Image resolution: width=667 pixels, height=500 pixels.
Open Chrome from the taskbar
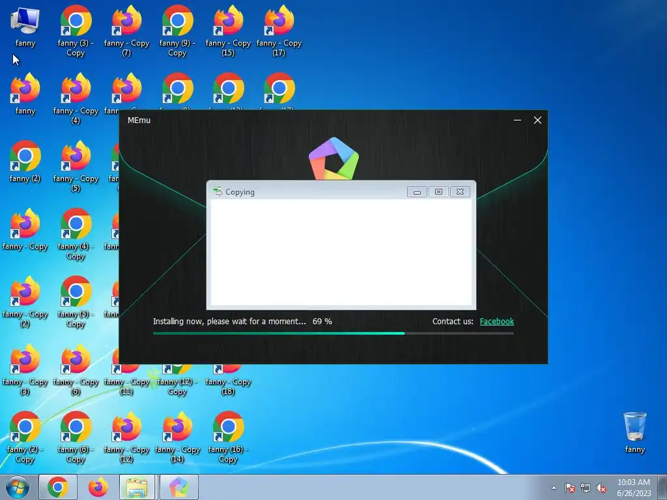58,487
